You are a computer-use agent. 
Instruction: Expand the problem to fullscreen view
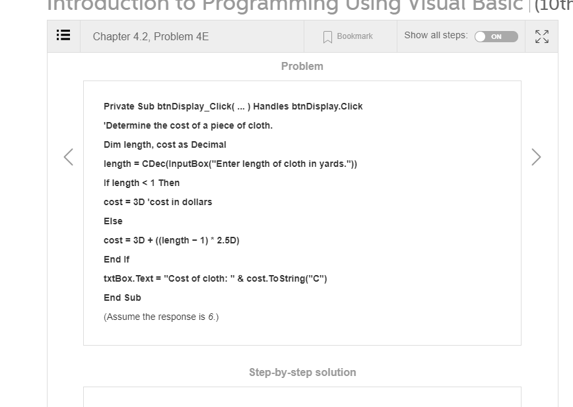click(542, 36)
